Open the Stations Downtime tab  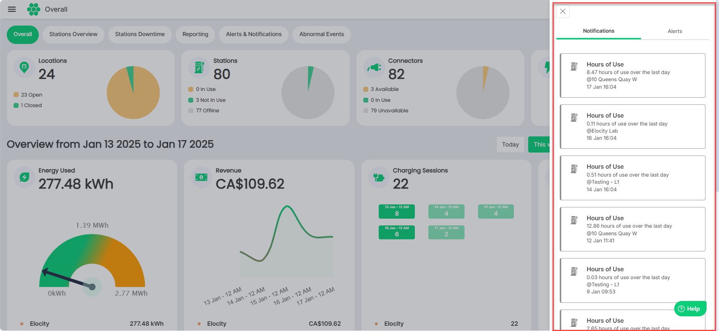(x=140, y=34)
